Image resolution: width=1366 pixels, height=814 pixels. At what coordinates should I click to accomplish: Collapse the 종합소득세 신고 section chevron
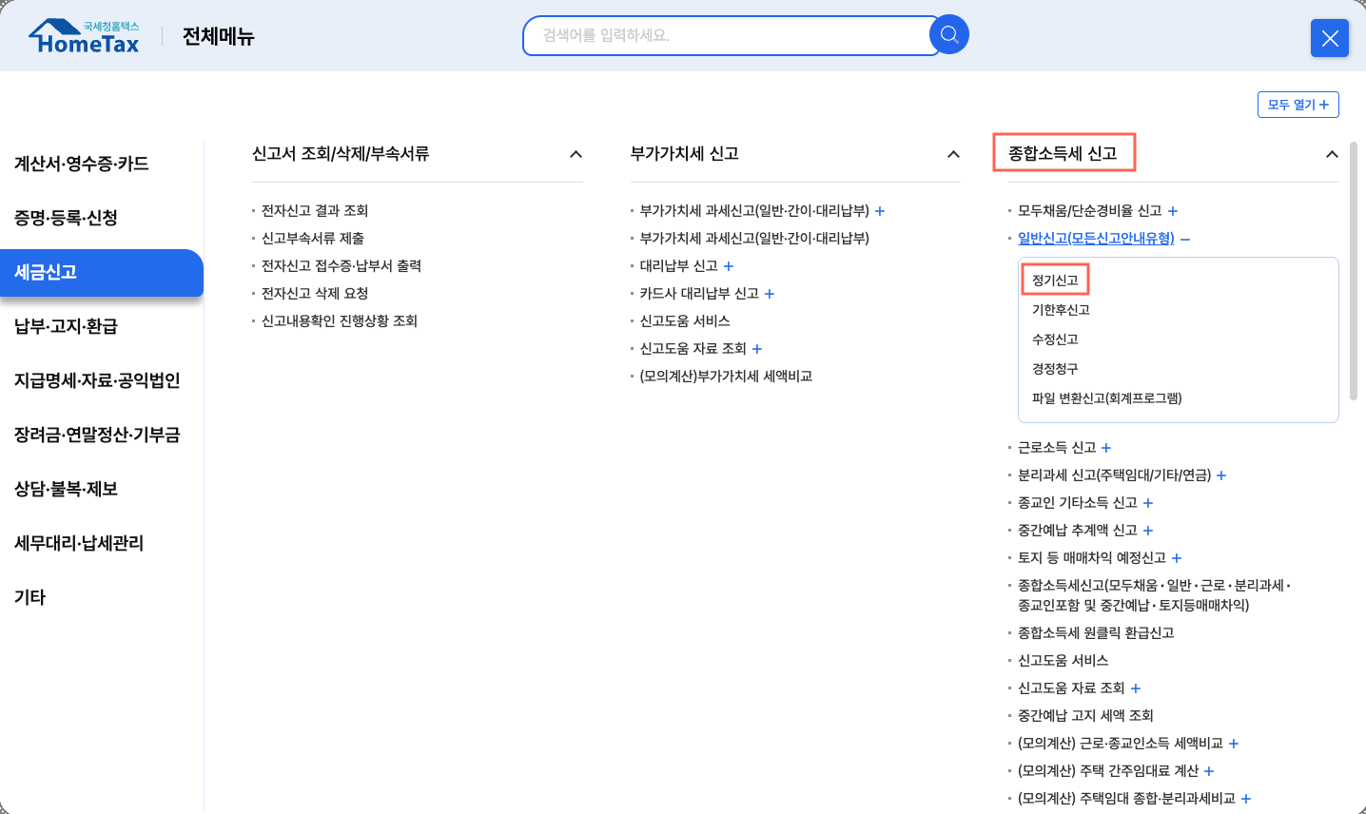click(x=1332, y=154)
